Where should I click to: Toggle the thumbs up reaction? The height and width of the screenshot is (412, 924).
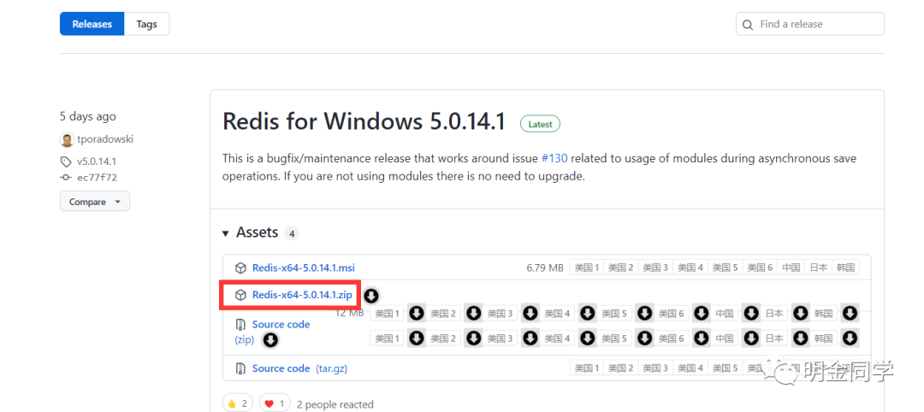click(x=237, y=403)
